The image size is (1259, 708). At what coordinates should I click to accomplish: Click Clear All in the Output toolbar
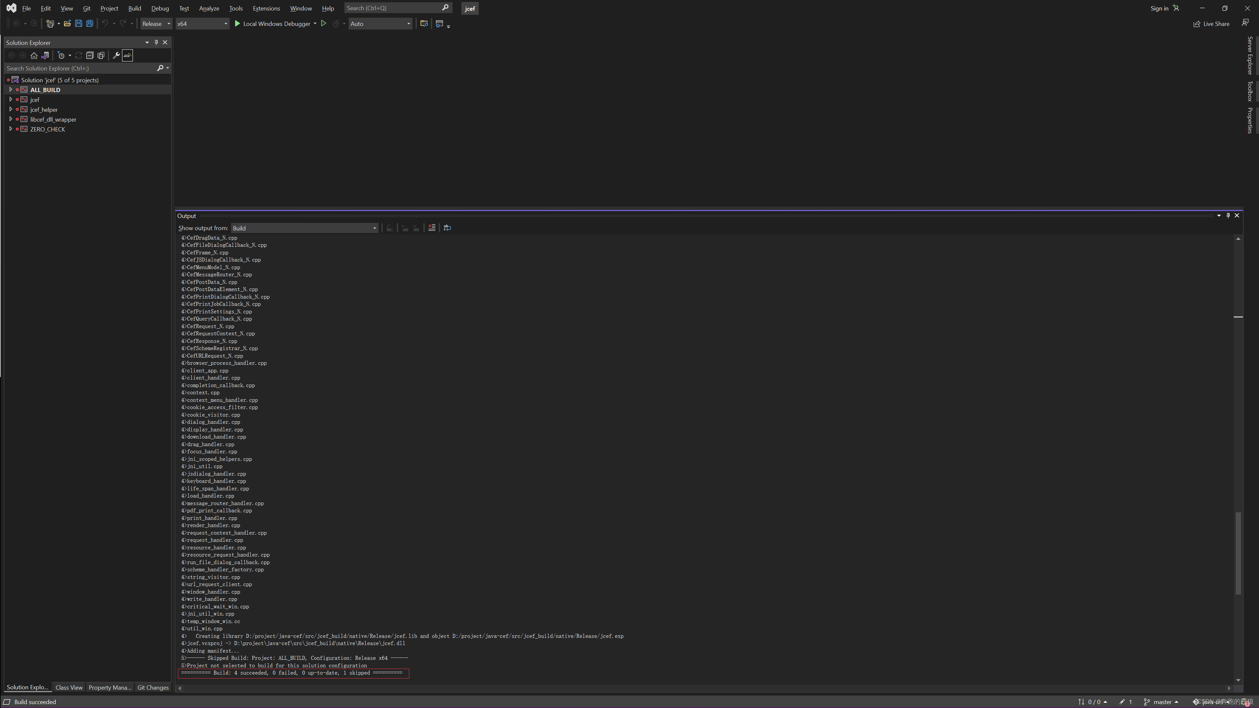point(432,228)
